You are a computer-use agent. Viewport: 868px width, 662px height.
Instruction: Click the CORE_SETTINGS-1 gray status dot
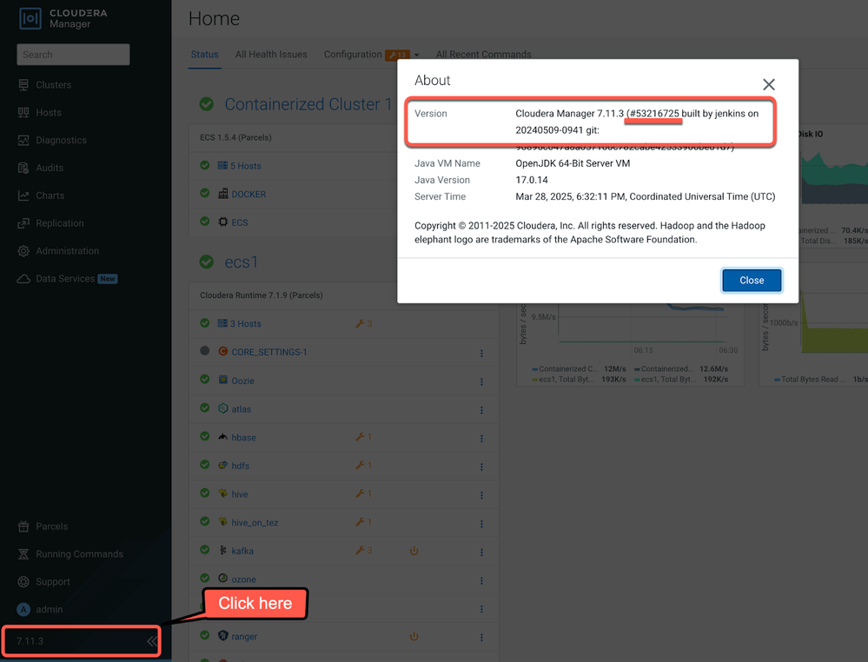pos(205,350)
